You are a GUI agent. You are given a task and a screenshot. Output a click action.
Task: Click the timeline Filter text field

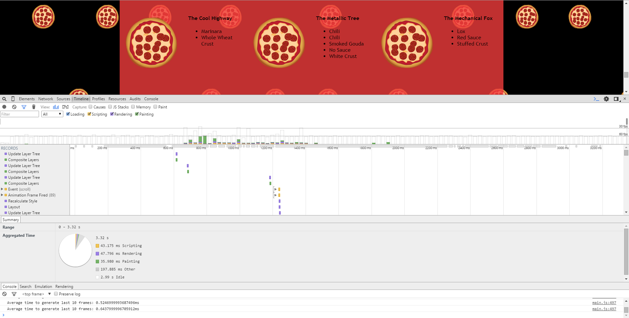[20, 114]
